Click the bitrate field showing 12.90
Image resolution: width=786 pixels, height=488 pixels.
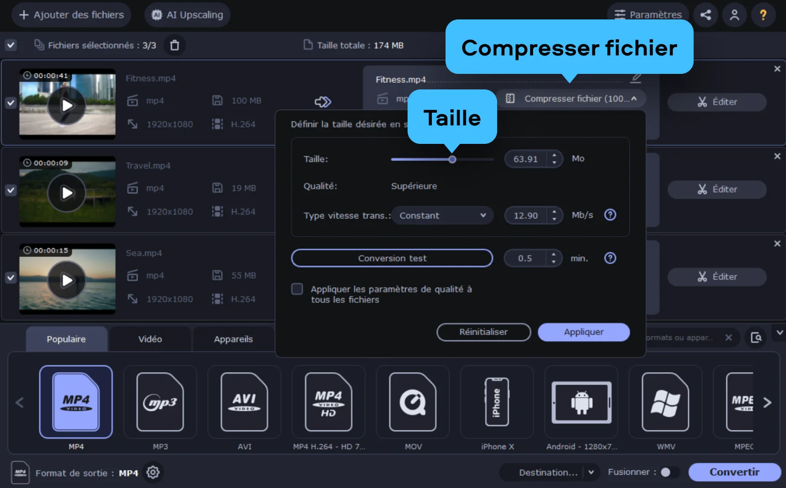click(526, 215)
